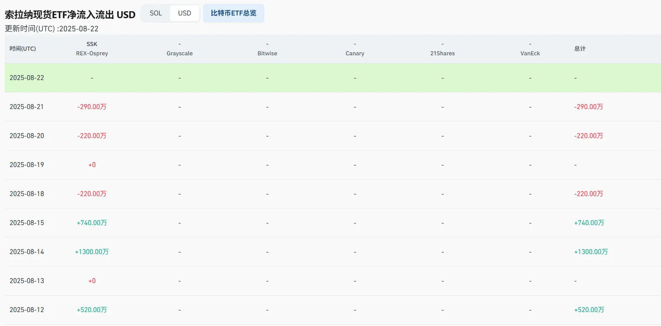Select the 2025-08-15 date cell
The height and width of the screenshot is (326, 661).
(27, 223)
